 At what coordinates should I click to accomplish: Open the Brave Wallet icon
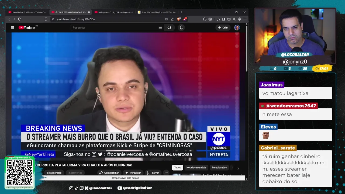click(x=229, y=19)
